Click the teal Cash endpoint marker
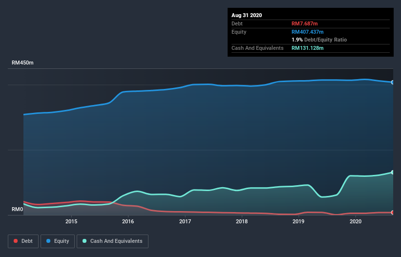401x257 pixels. pyautogui.click(x=392, y=172)
